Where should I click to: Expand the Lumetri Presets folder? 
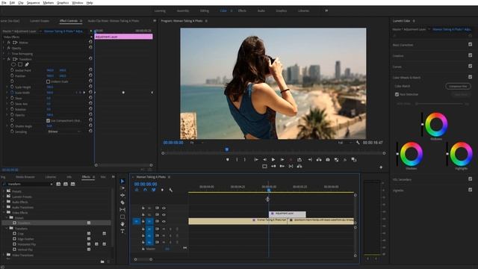tap(4, 197)
